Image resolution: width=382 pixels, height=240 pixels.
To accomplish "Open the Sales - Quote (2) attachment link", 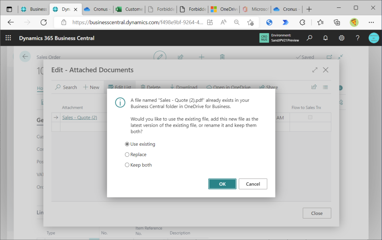I will (80, 117).
